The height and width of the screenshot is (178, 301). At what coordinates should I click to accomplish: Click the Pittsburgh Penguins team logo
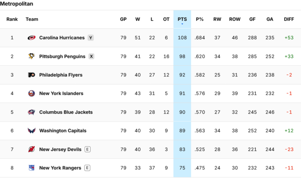pyautogui.click(x=31, y=57)
